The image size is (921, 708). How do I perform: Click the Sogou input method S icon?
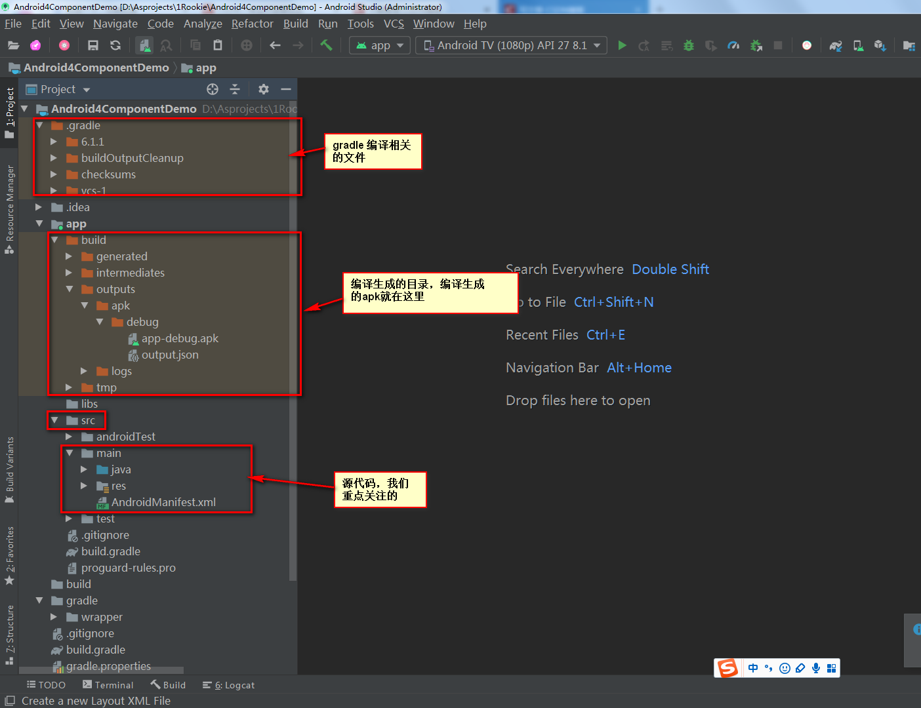pyautogui.click(x=727, y=668)
